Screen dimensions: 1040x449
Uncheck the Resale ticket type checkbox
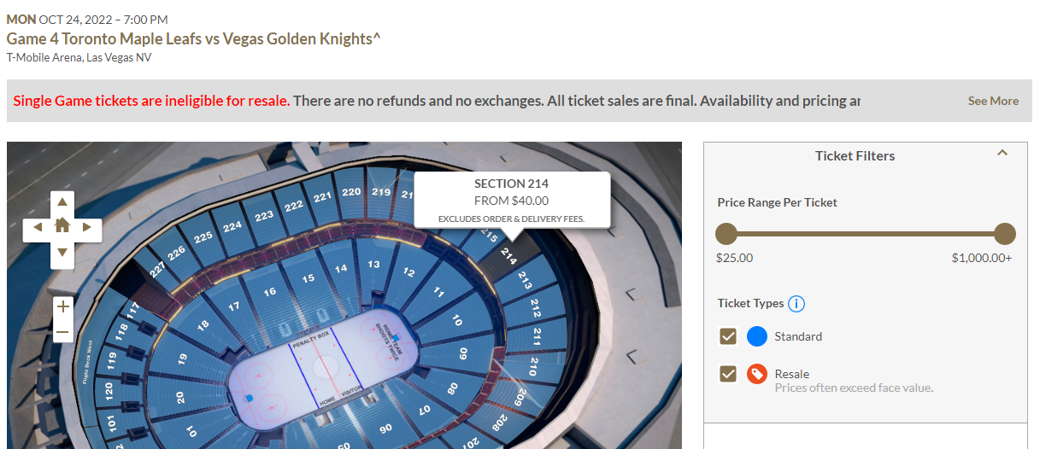click(728, 374)
